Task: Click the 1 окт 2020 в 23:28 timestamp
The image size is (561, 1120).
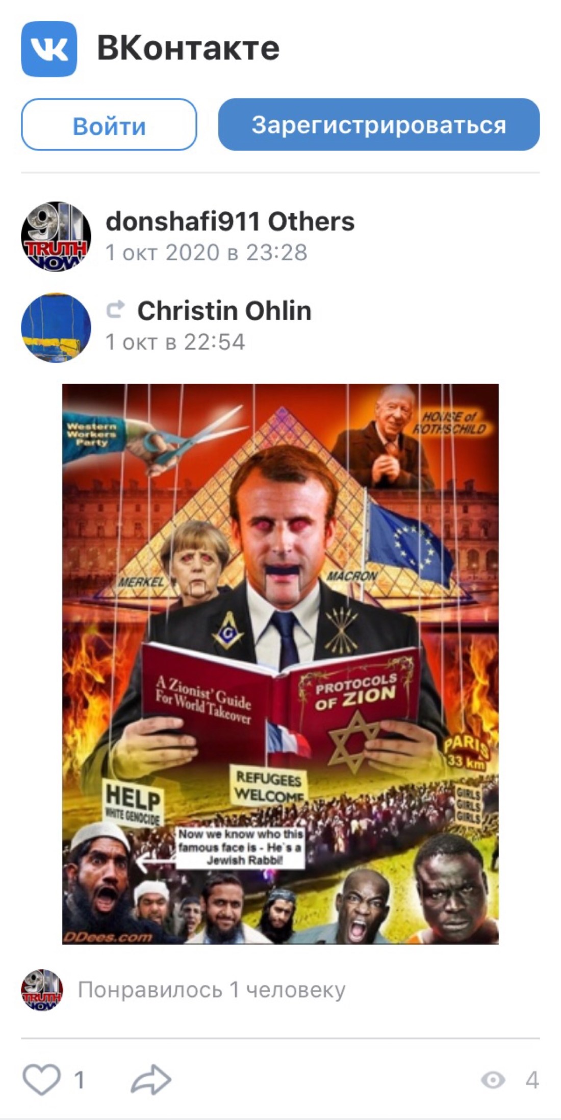Action: pos(207,253)
